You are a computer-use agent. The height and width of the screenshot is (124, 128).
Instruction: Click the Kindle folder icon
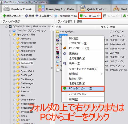point(18,116)
